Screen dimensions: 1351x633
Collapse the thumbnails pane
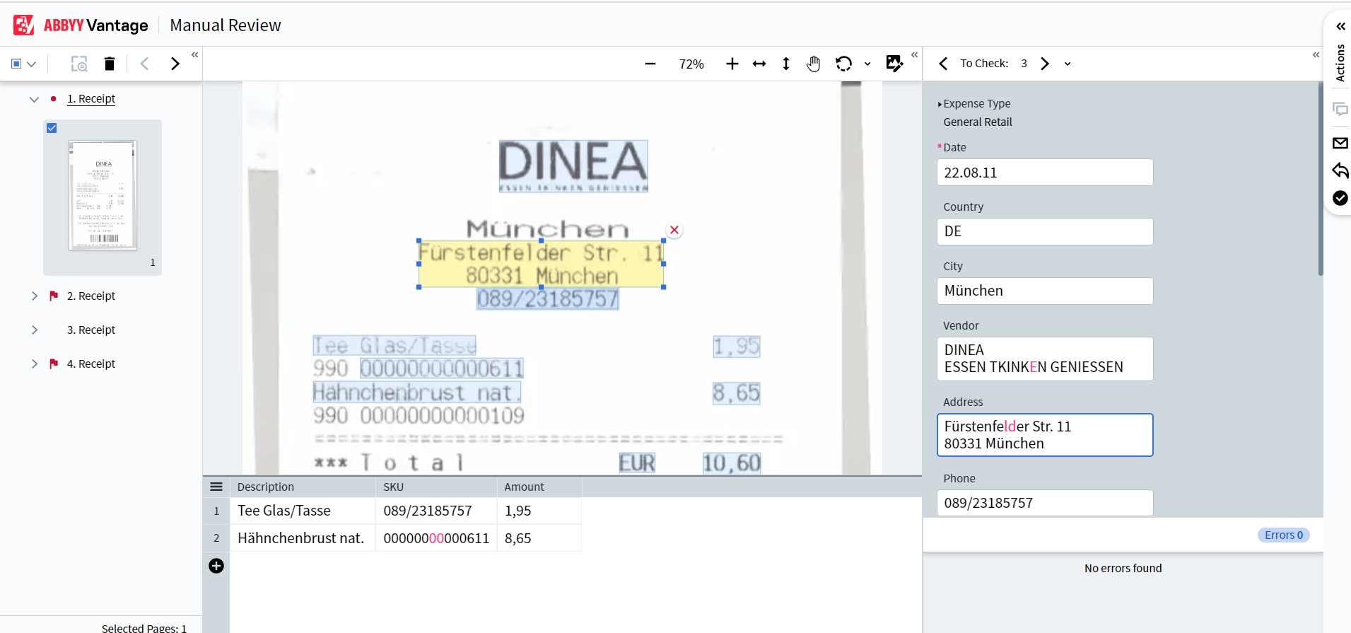pos(195,54)
